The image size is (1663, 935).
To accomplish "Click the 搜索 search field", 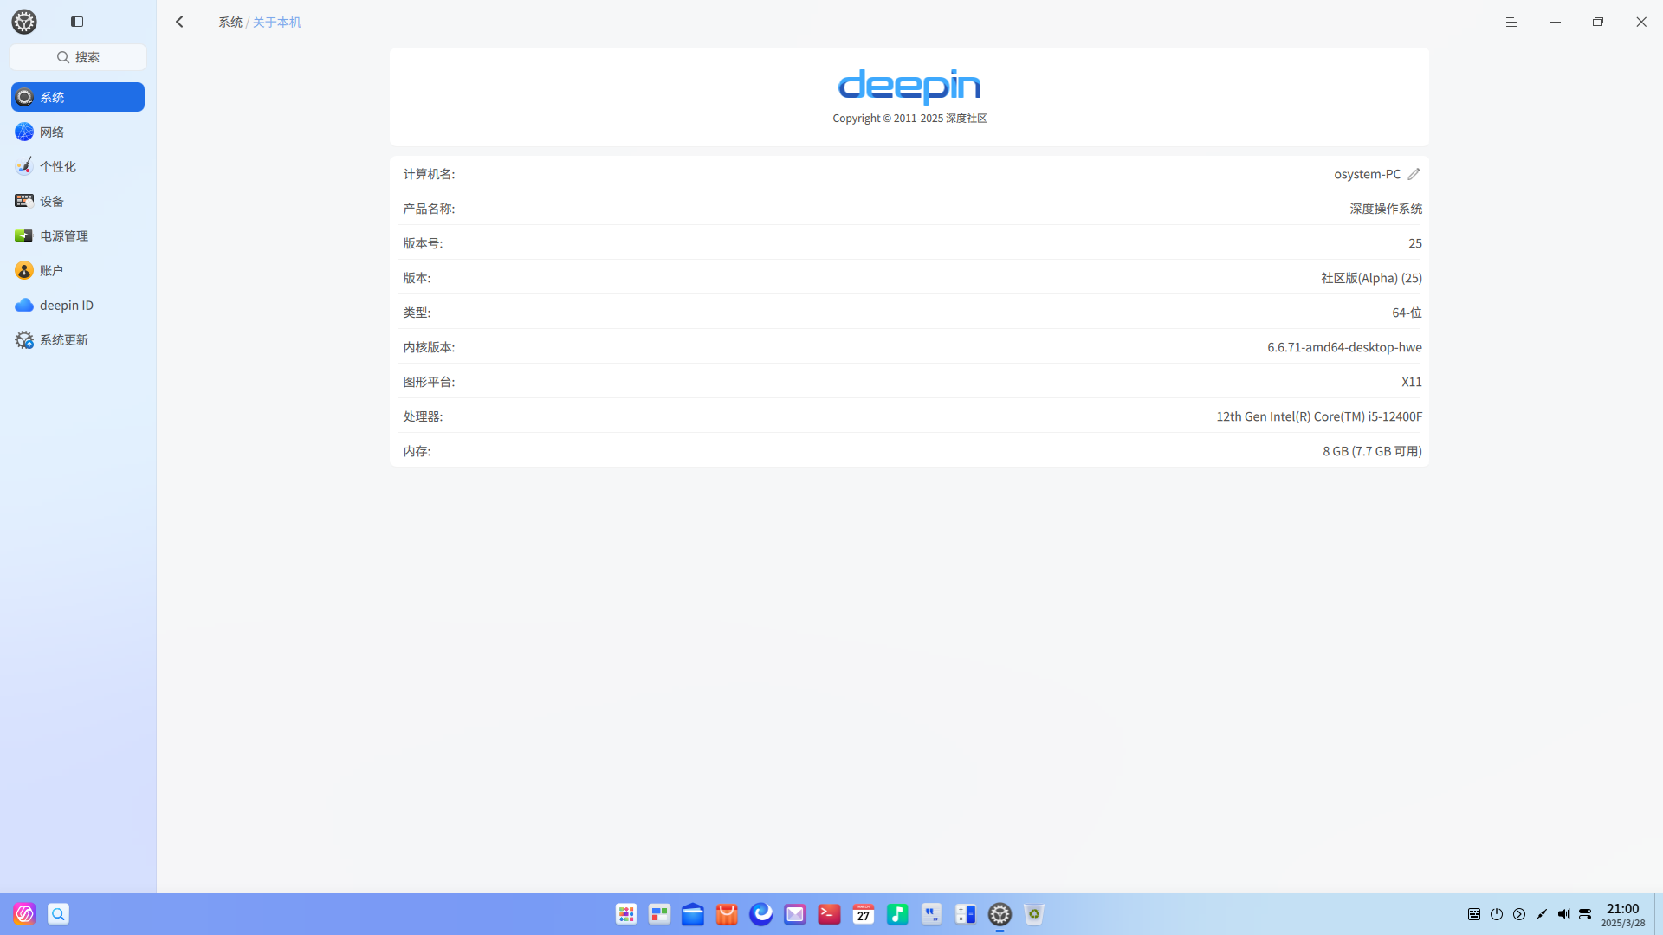I will coord(78,57).
